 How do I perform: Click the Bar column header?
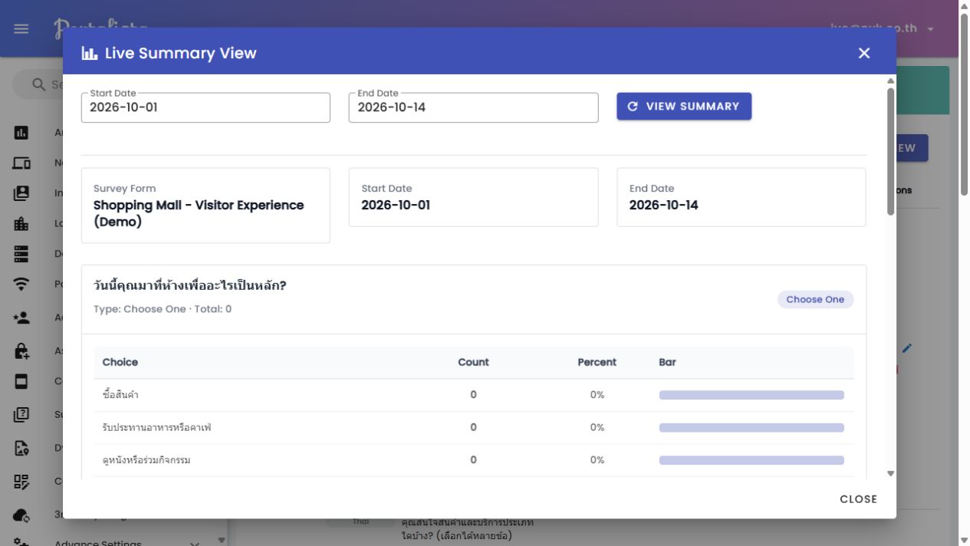point(668,362)
